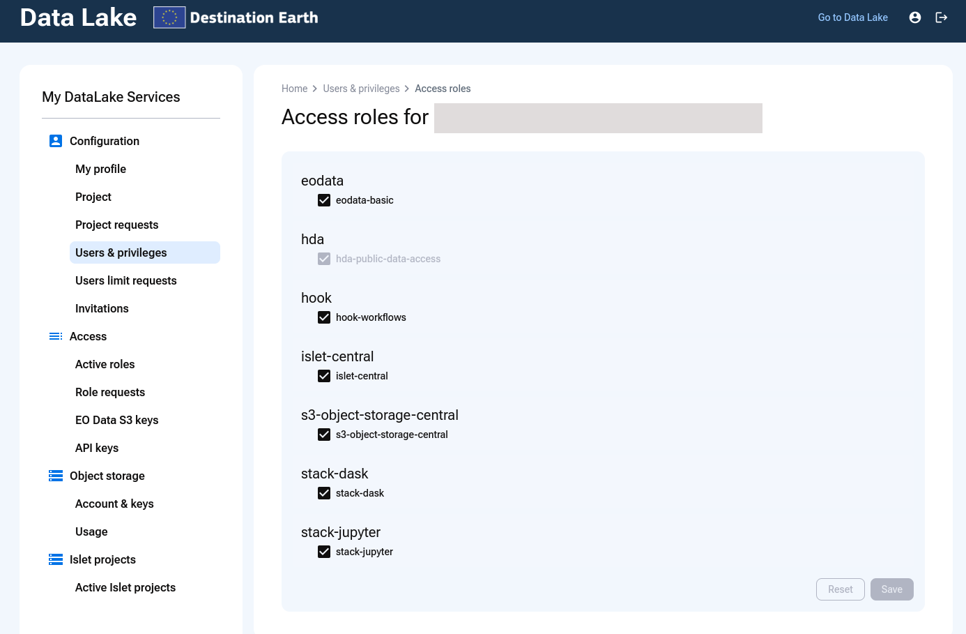
Task: Click the Home breadcrumb link
Action: (294, 89)
